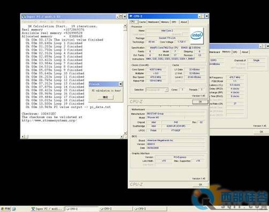The height and width of the screenshot is (212, 269).
Task: Click the 'American Megatrends Inc.' BIOS brand
Action: (x=176, y=140)
